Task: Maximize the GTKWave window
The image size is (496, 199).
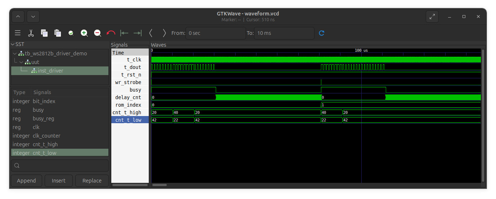Action: pyautogui.click(x=464, y=17)
